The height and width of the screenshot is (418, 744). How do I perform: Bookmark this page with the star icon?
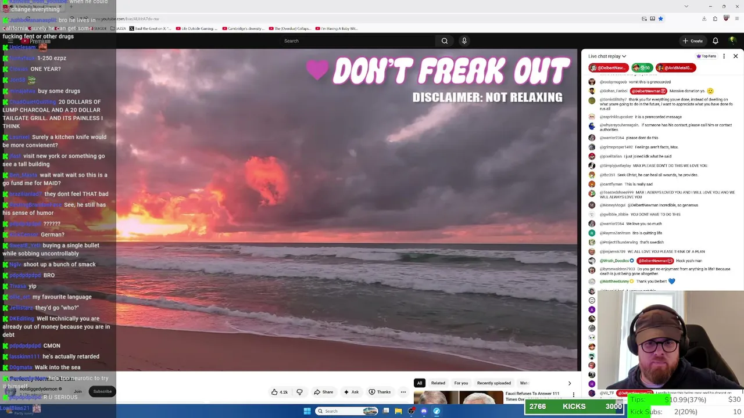[x=660, y=19]
